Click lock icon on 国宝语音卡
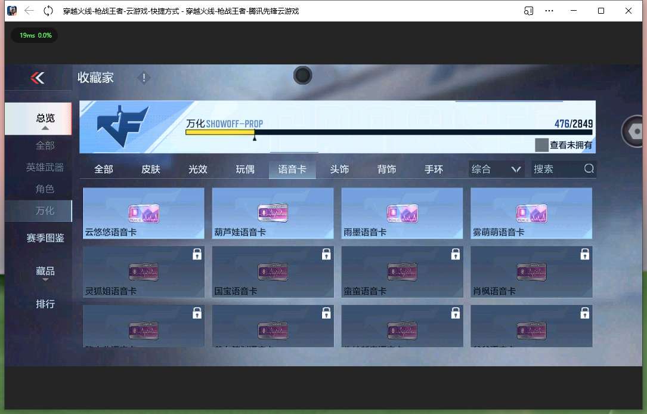The image size is (647, 414). coord(326,254)
